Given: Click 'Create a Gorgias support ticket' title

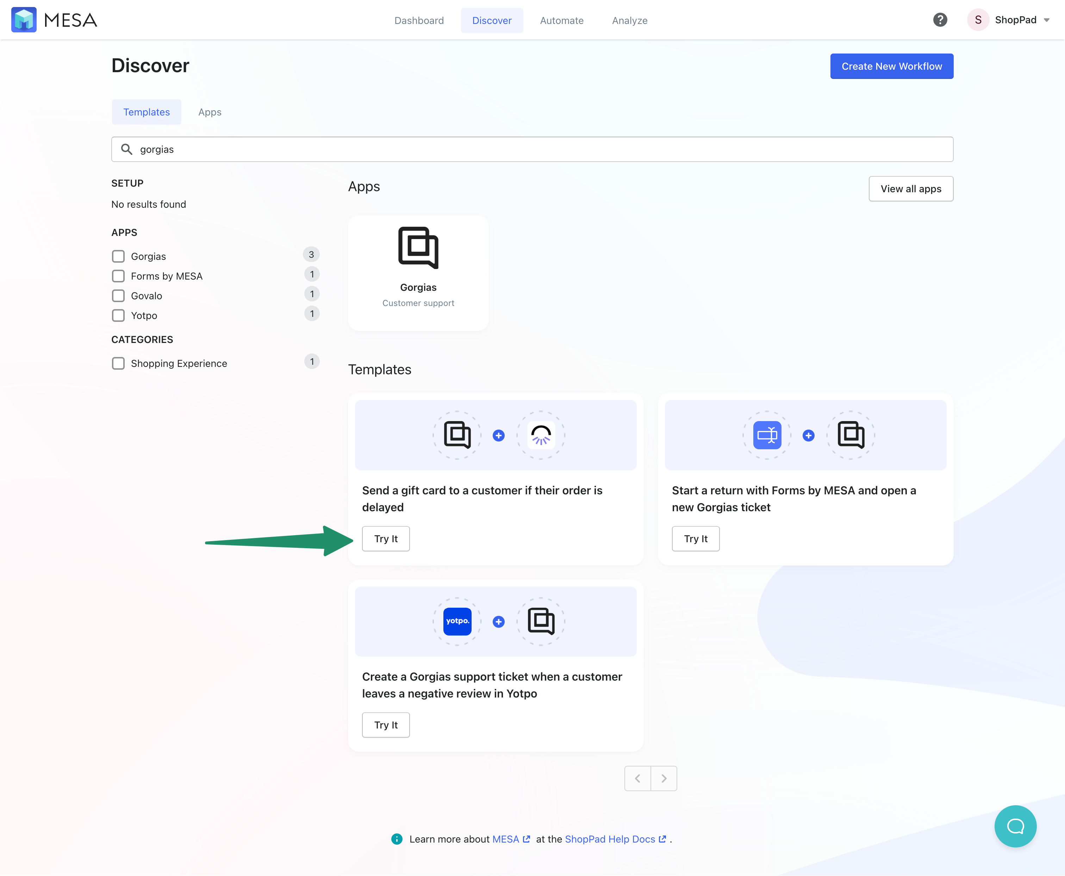Looking at the screenshot, I should coord(492,685).
